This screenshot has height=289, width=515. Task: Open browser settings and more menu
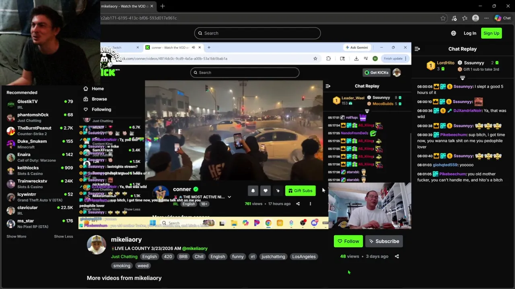(x=486, y=18)
